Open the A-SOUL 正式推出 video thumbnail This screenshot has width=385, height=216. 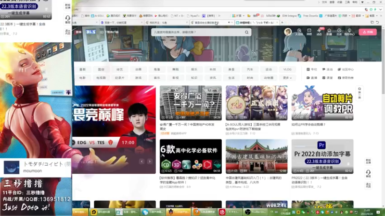pyautogui.click(x=257, y=103)
